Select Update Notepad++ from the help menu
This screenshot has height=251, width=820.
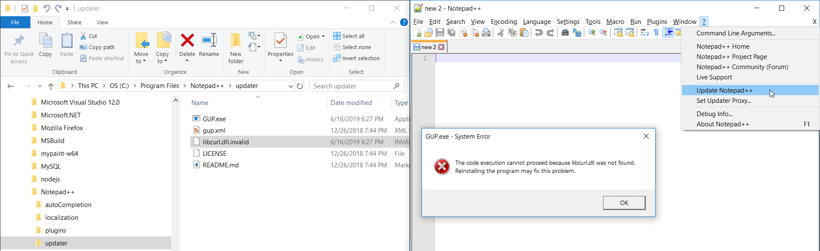tap(750, 90)
